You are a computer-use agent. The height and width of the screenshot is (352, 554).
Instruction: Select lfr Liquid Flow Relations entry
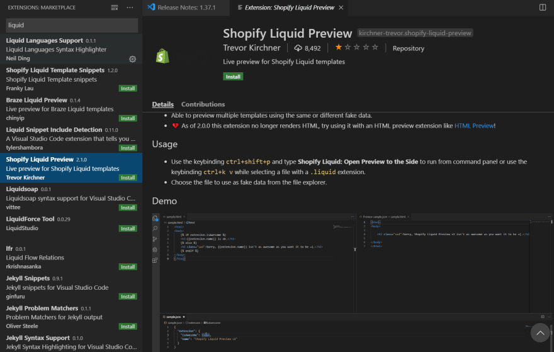tap(71, 257)
